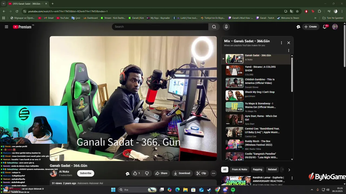Translate this page icon in address bar
This screenshot has width=346, height=194.
291,11
